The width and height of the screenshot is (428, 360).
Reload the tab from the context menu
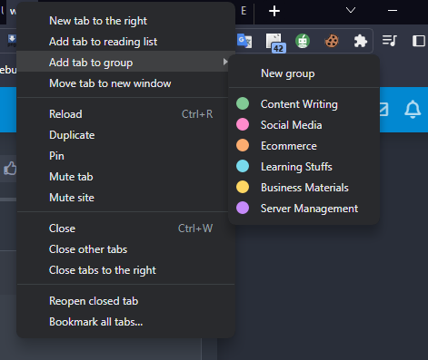click(x=125, y=114)
